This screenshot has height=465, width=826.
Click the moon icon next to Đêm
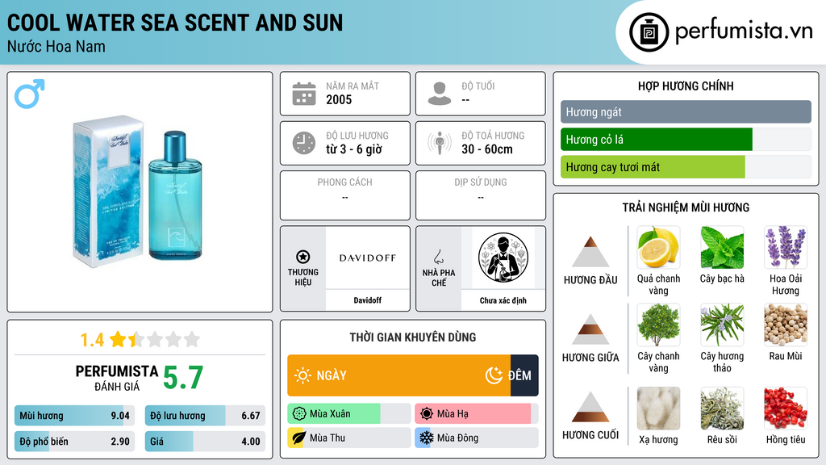[x=494, y=375]
